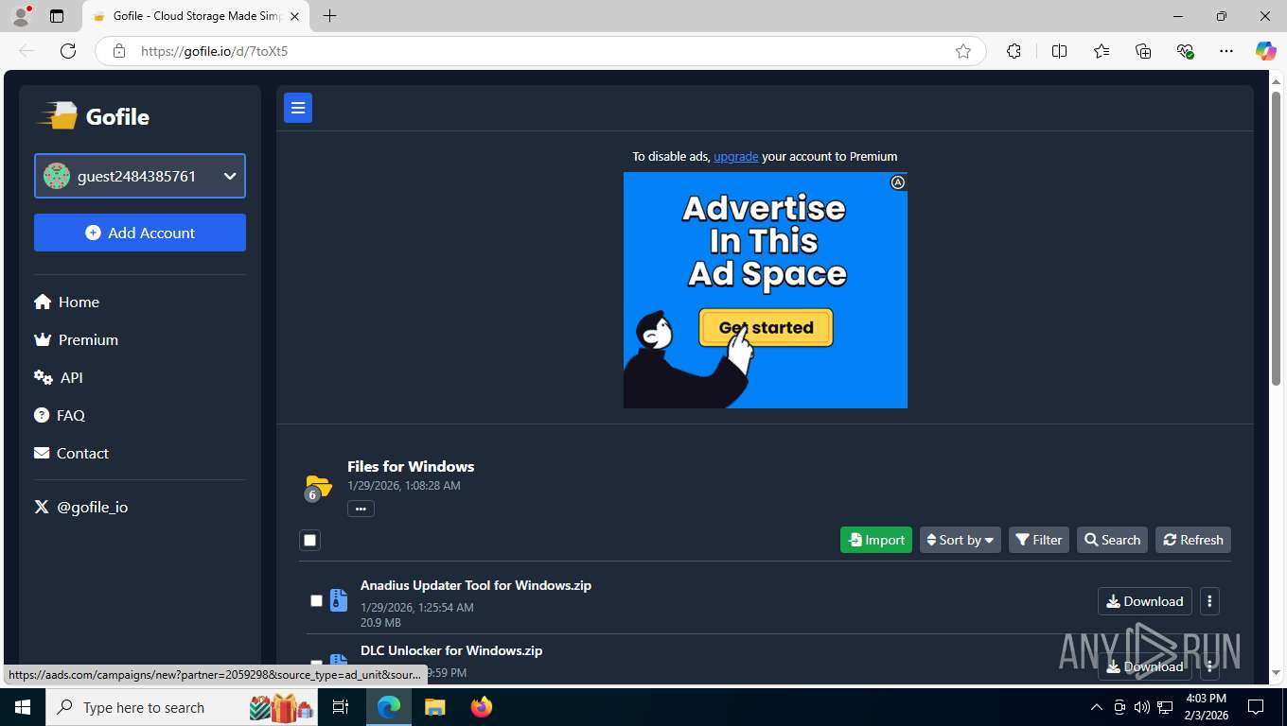Screen dimensions: 1287x726
Task: Check the Anadius Updater Tool file checkbox
Action: pos(316,600)
